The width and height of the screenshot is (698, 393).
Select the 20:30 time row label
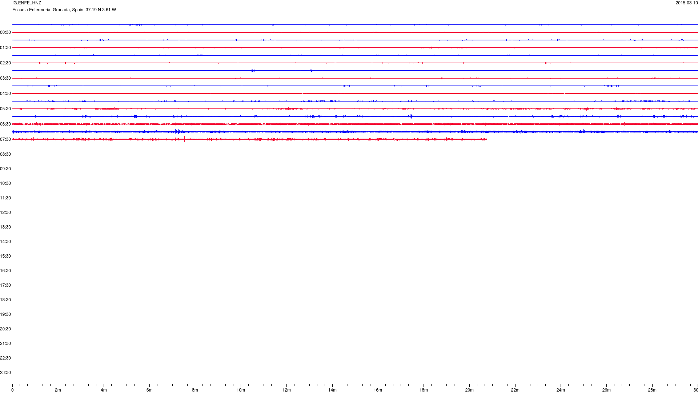point(5,329)
